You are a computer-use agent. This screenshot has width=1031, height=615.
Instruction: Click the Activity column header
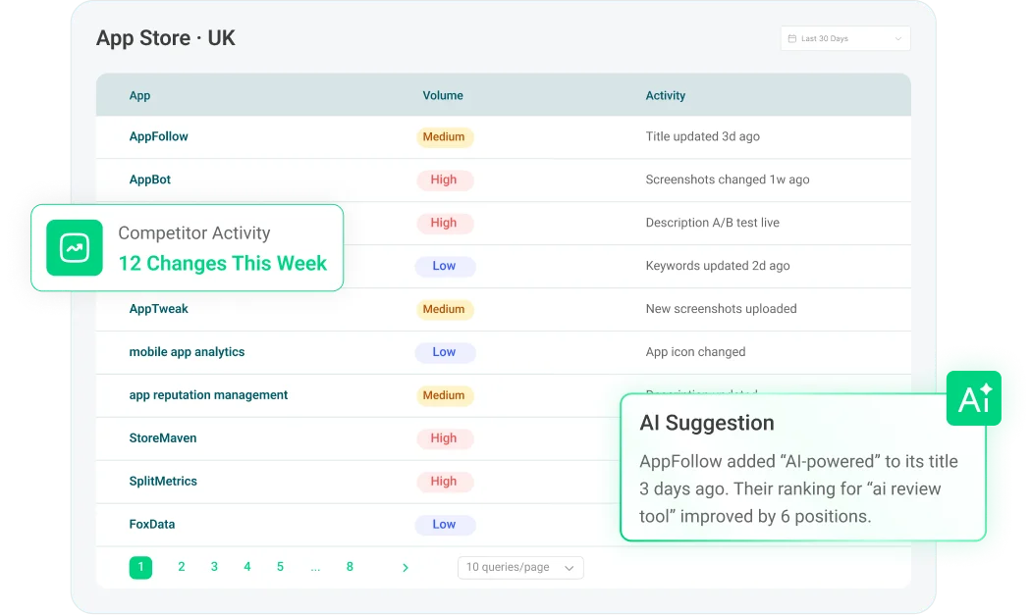666,95
